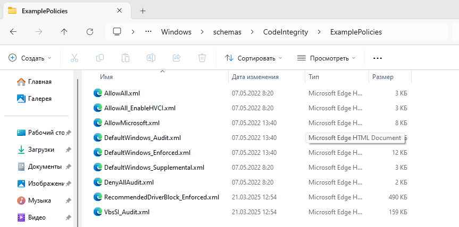This screenshot has width=459, height=227.
Task: Sort by the Тип column header
Action: coord(314,77)
